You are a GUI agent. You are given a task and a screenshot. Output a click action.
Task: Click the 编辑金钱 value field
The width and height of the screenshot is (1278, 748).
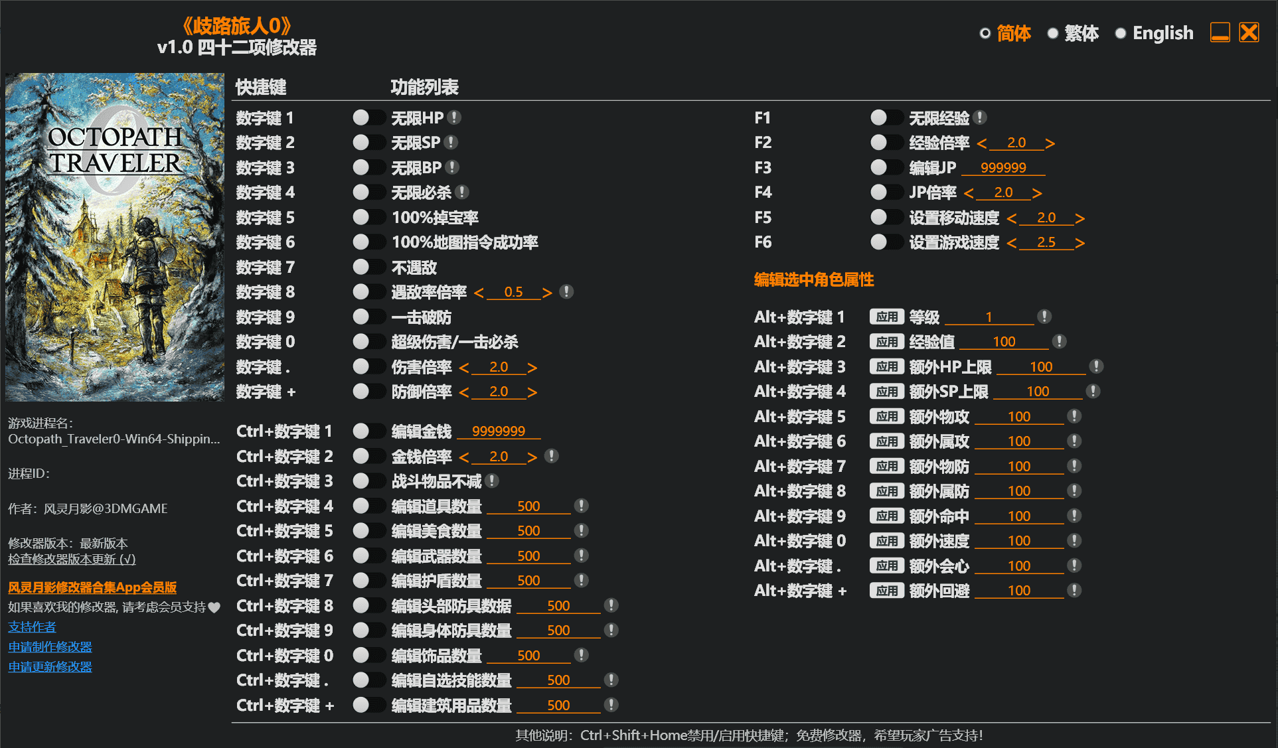tap(498, 431)
